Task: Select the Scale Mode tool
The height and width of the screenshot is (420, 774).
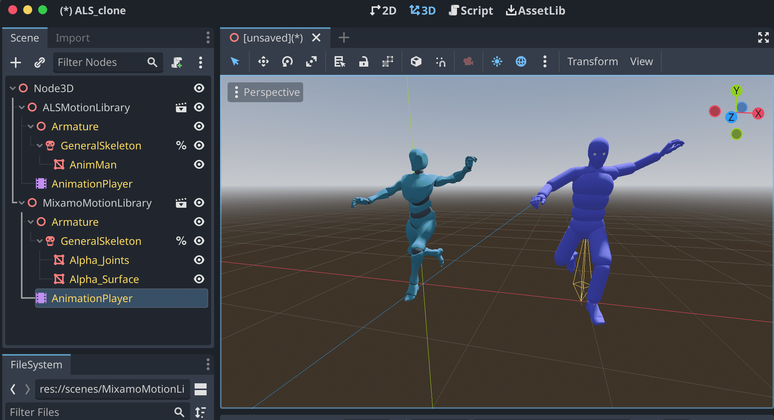Action: (x=311, y=61)
